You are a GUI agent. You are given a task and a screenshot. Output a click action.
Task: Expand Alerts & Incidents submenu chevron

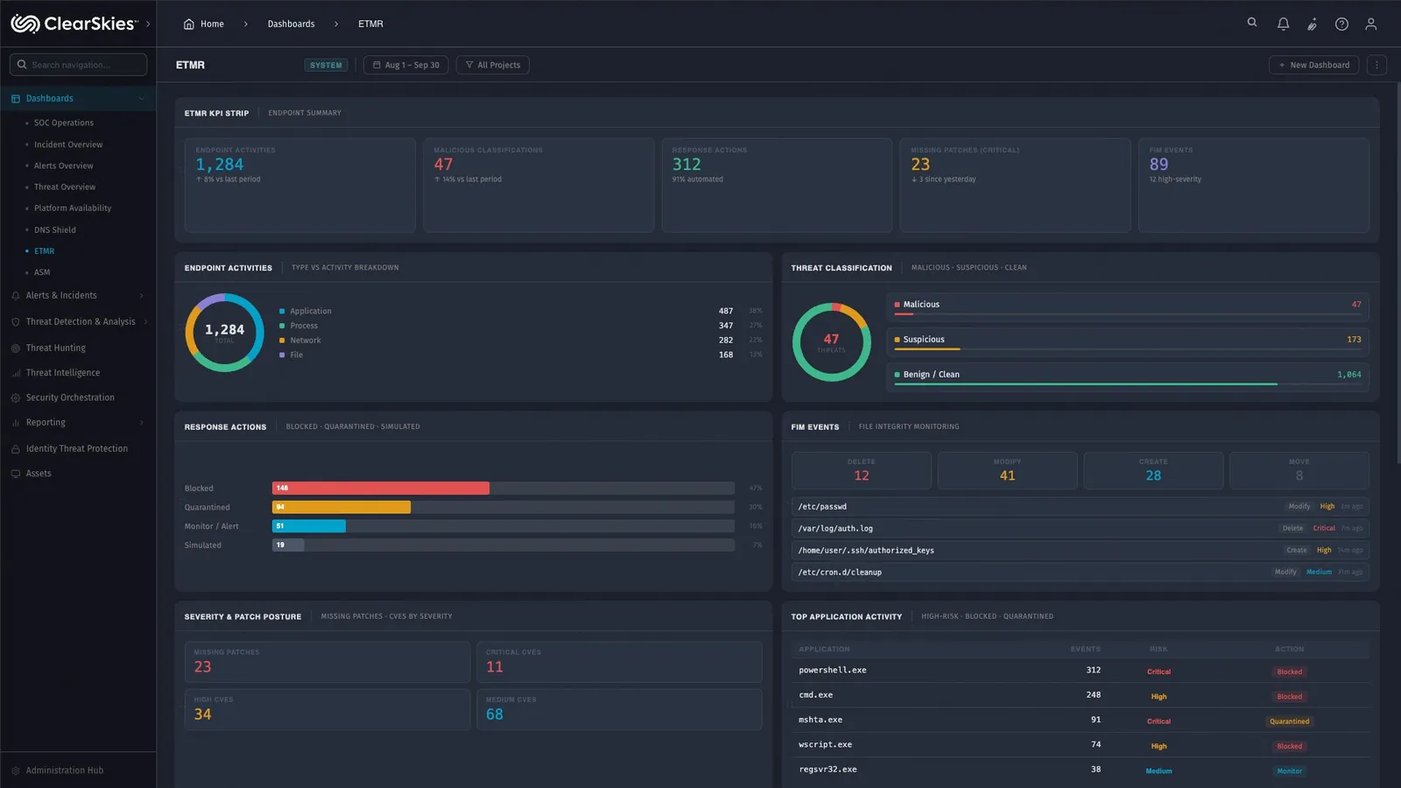(x=141, y=296)
